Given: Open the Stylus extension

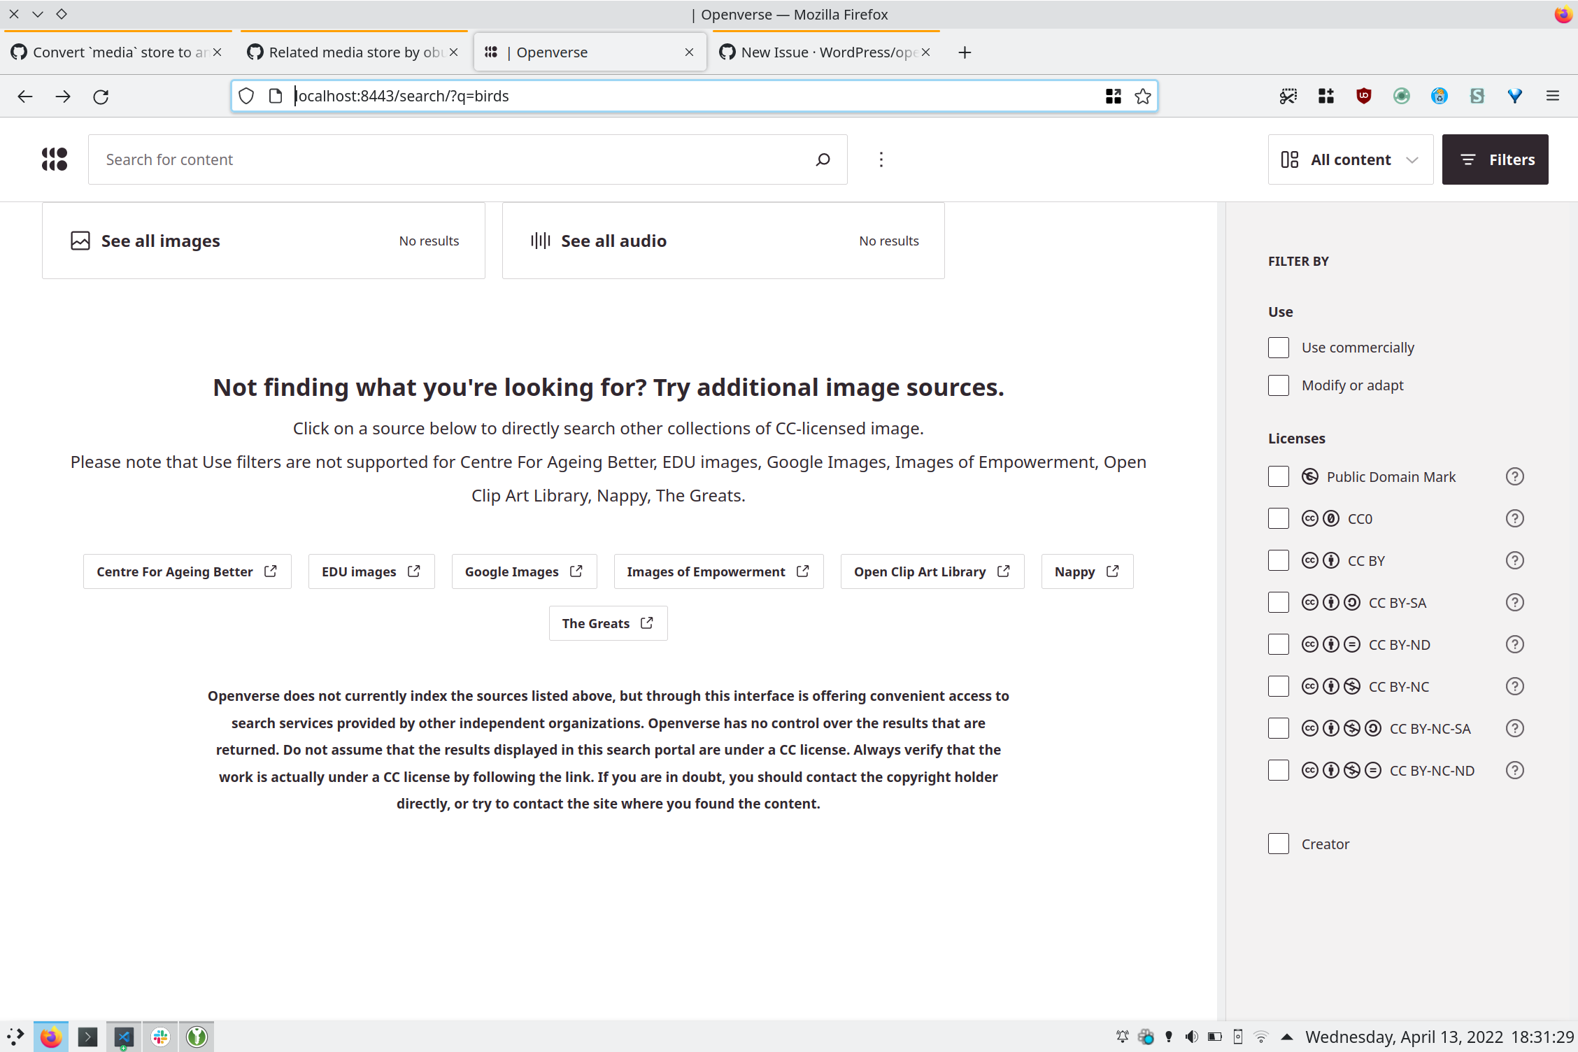Looking at the screenshot, I should coord(1477,96).
